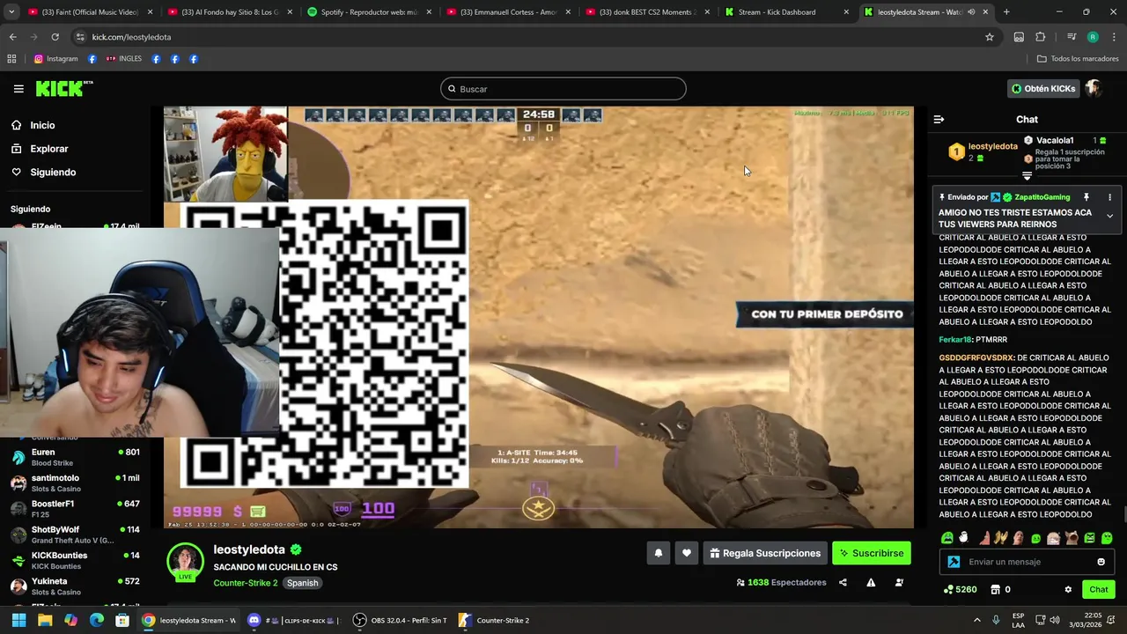Click the green Suscribirse button
The height and width of the screenshot is (634, 1127).
pyautogui.click(x=872, y=553)
